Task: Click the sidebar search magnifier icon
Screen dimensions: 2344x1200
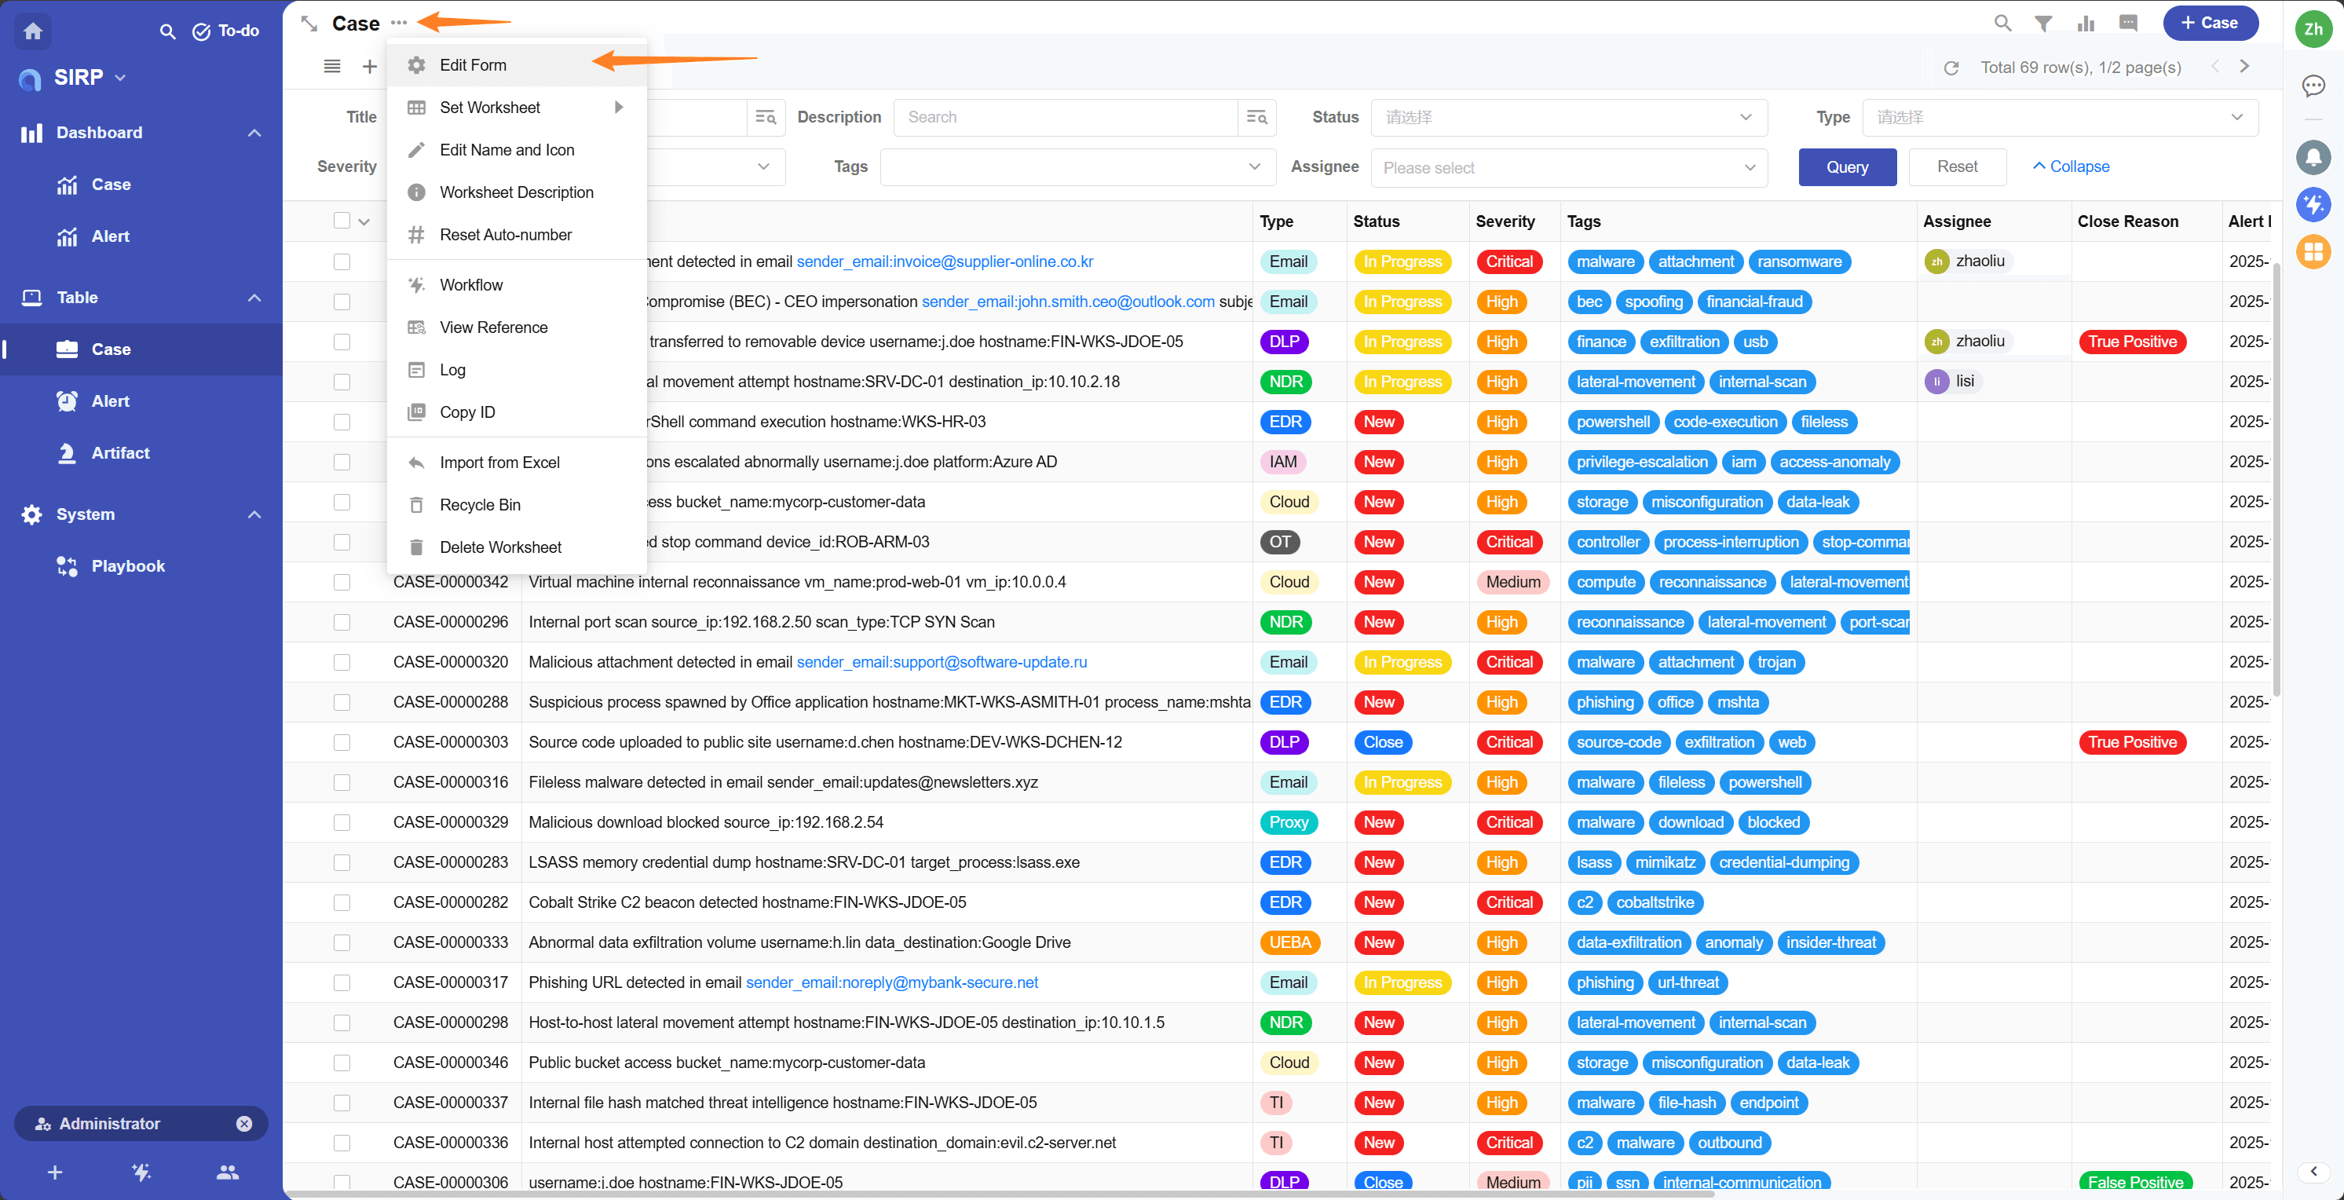Action: tap(167, 31)
